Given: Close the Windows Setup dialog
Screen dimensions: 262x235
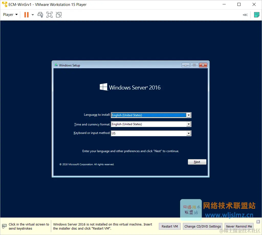Looking at the screenshot, I should [x=203, y=65].
